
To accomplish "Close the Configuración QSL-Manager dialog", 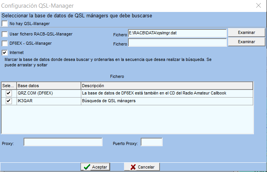I will tap(258, 5).
